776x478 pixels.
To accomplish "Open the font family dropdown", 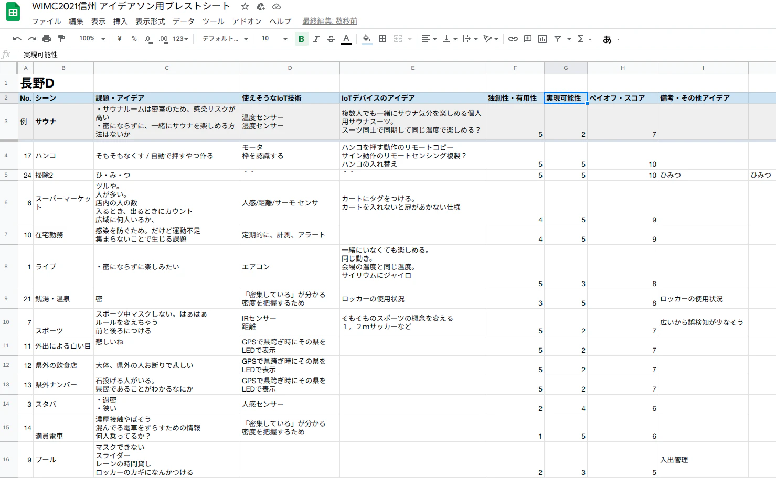I will pyautogui.click(x=225, y=39).
